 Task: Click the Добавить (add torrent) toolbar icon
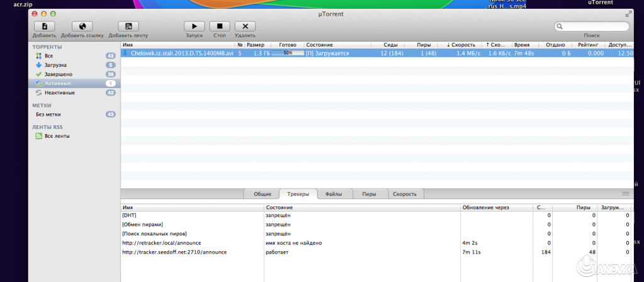[44, 26]
